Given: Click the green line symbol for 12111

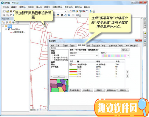Looking at the screenshot, I should pos(73,69).
